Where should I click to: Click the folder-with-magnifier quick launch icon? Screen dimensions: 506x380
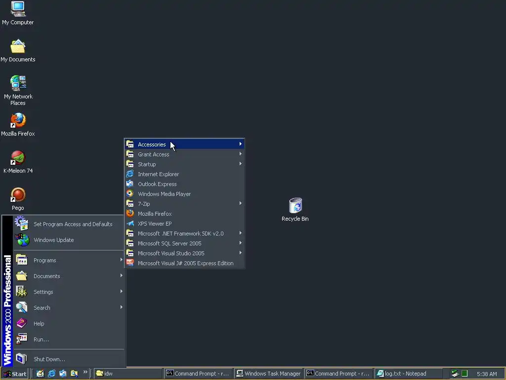pos(74,374)
